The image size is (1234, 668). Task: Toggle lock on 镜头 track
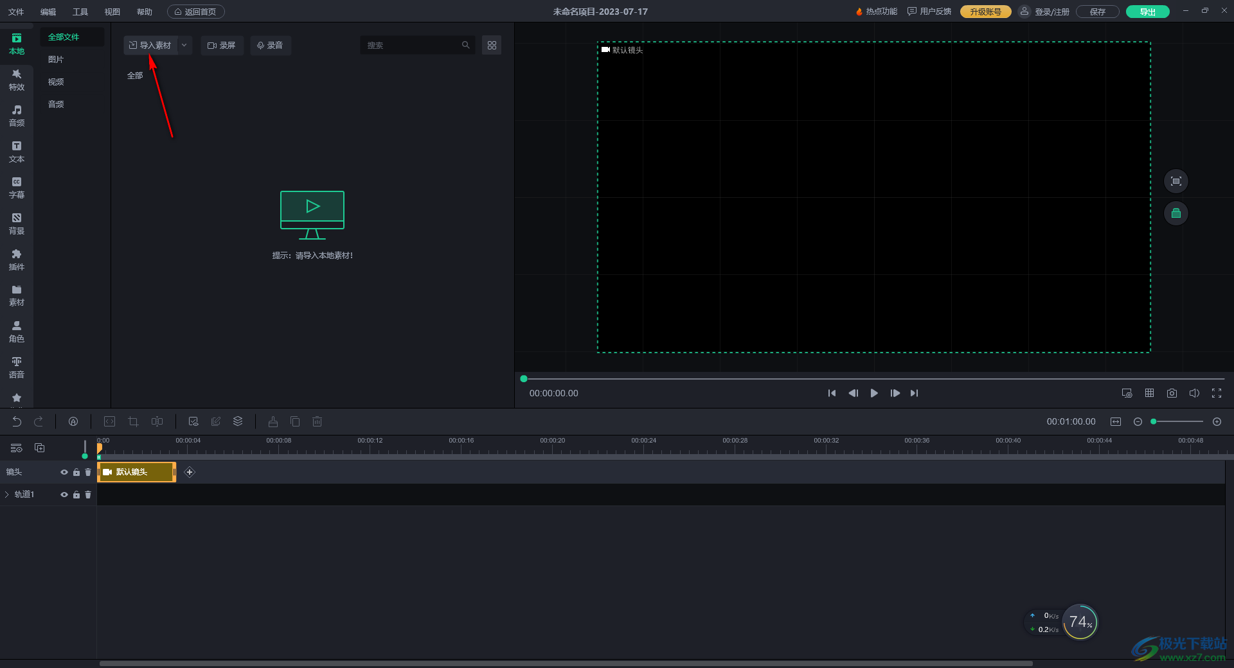coord(76,472)
